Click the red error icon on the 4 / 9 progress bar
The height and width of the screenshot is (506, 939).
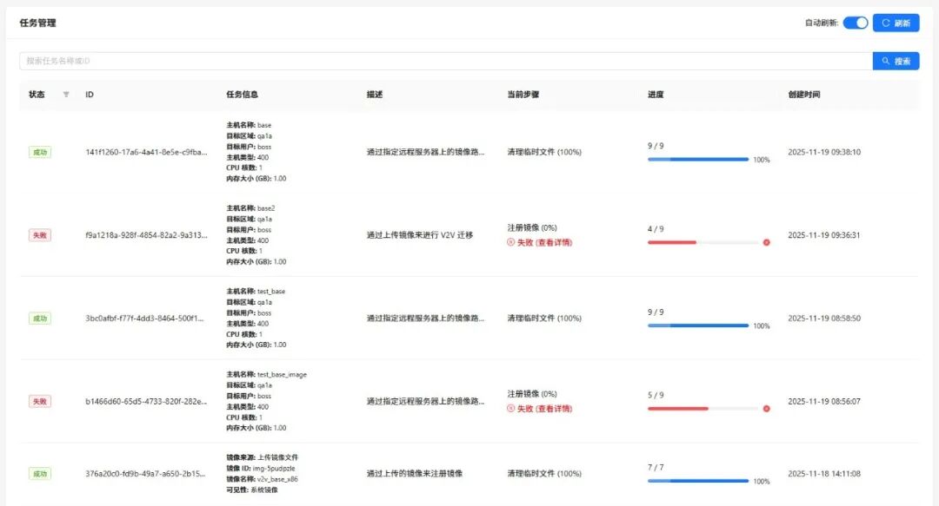pyautogui.click(x=766, y=242)
